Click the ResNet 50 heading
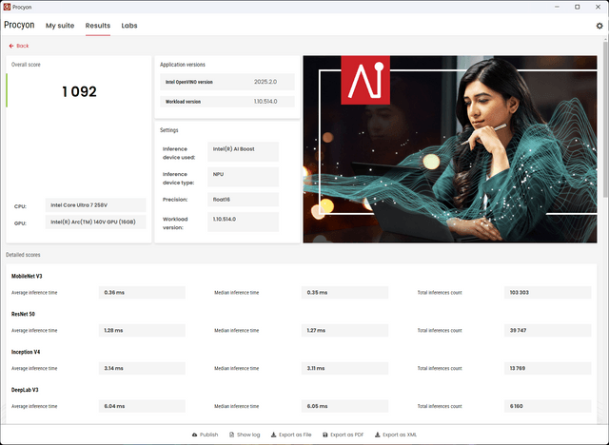Screen dimensions: 609x445 click(x=23, y=314)
